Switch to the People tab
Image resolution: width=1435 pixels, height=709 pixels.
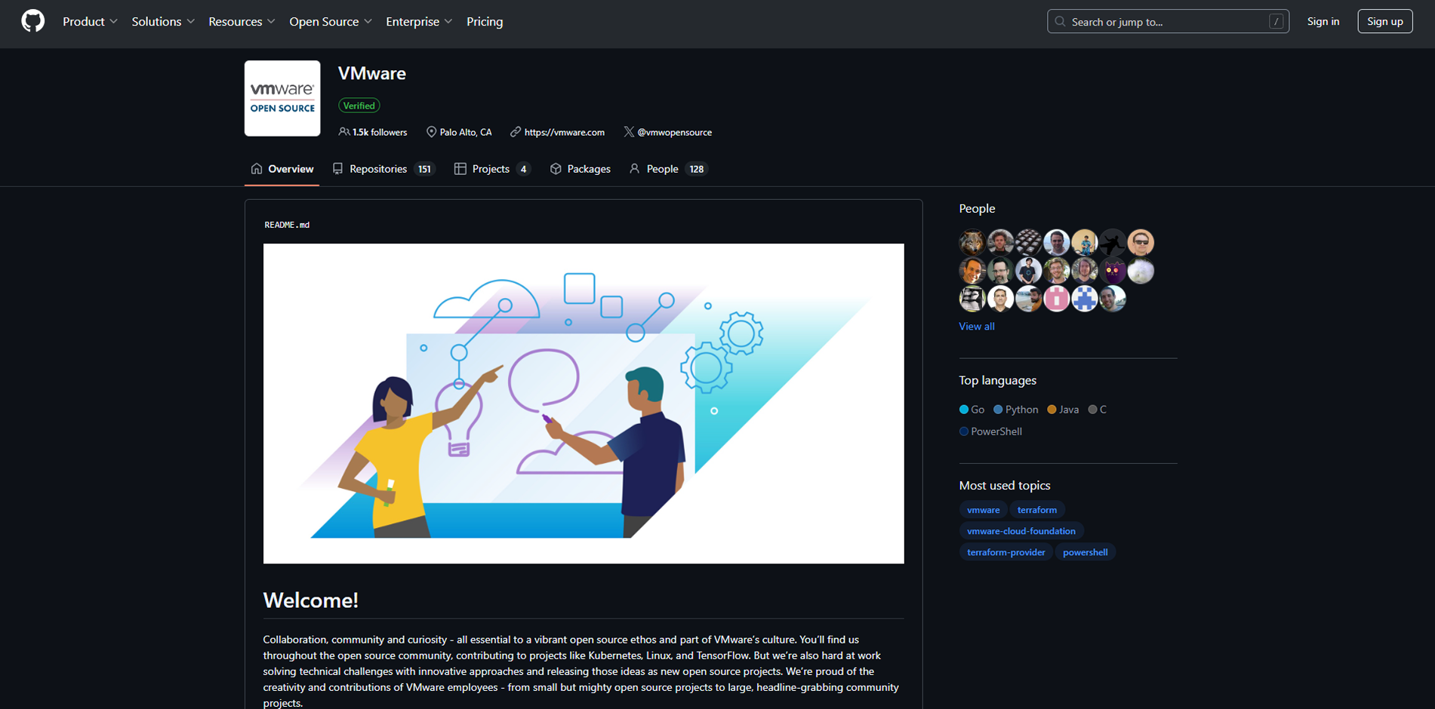[667, 169]
